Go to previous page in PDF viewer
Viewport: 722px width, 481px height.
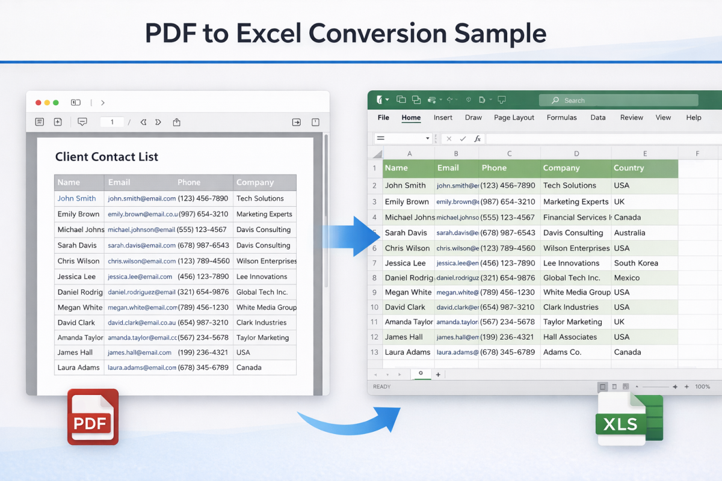pos(143,122)
